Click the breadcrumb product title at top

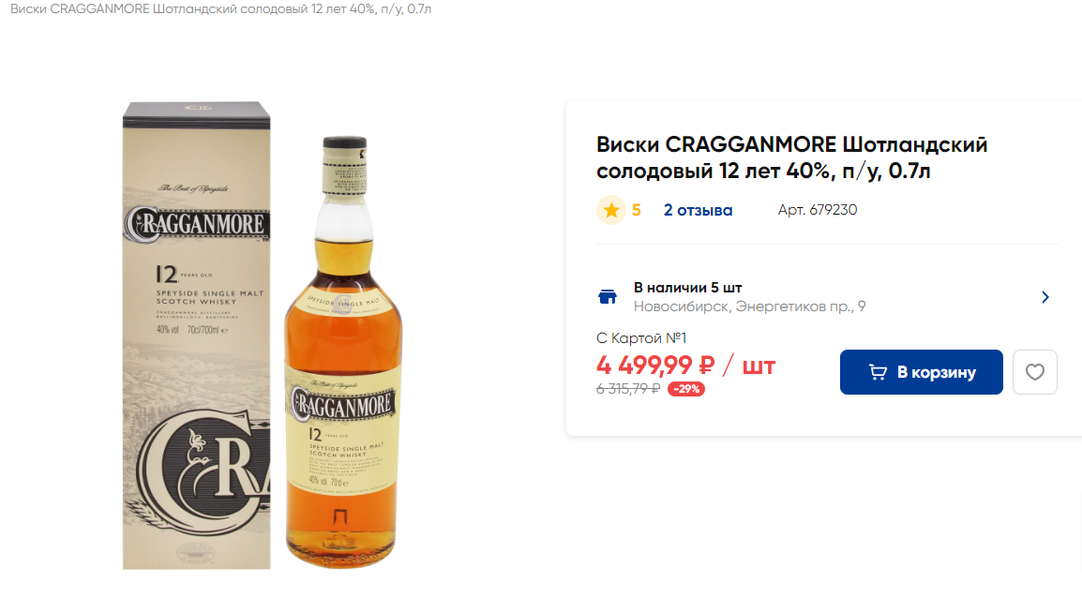pos(221,9)
